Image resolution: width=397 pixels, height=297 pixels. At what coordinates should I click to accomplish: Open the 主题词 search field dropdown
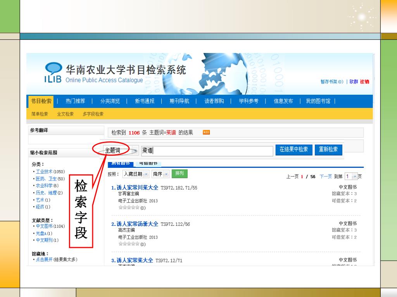point(121,150)
